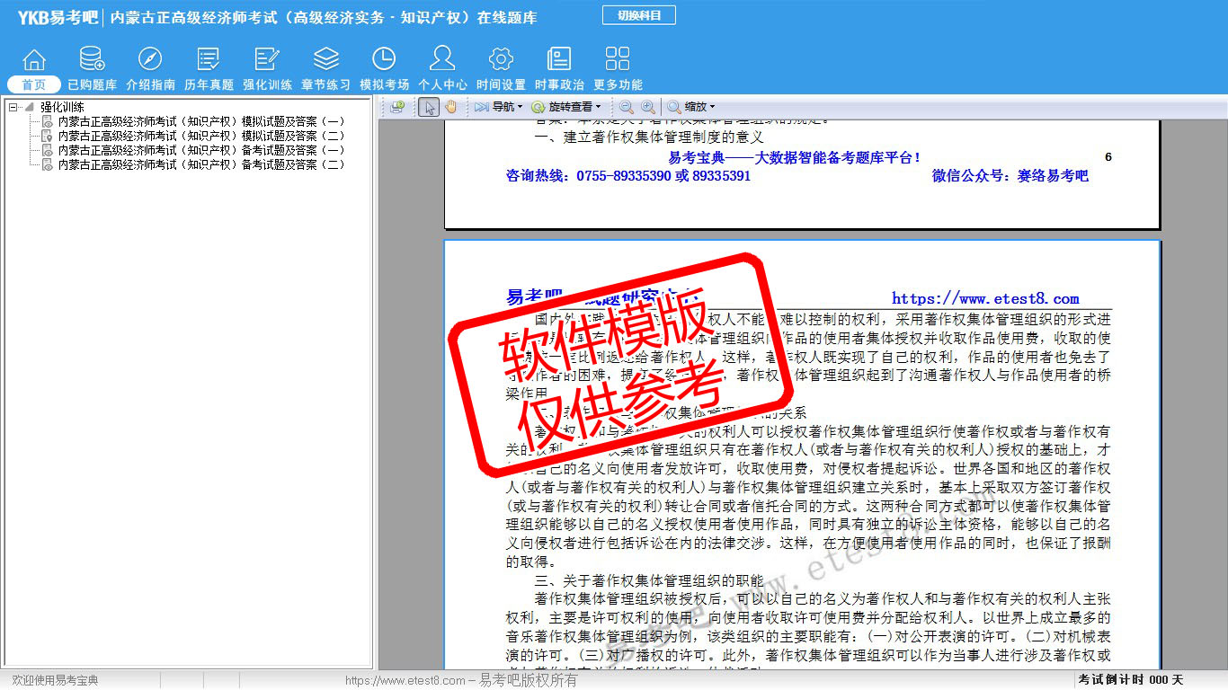This screenshot has height=690, width=1228.
Task: Open 章节练习 chapter practice
Action: [325, 71]
